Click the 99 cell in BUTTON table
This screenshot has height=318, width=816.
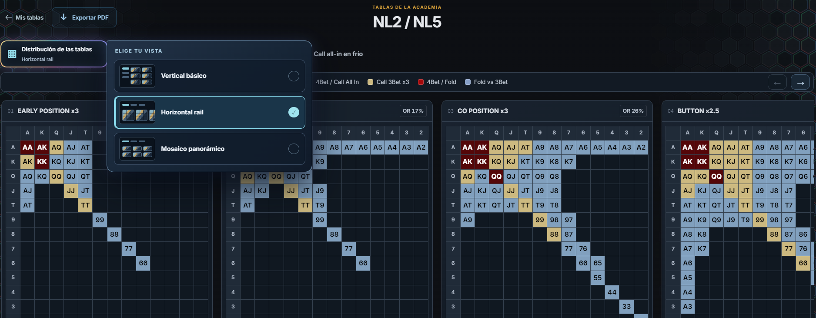pos(759,220)
